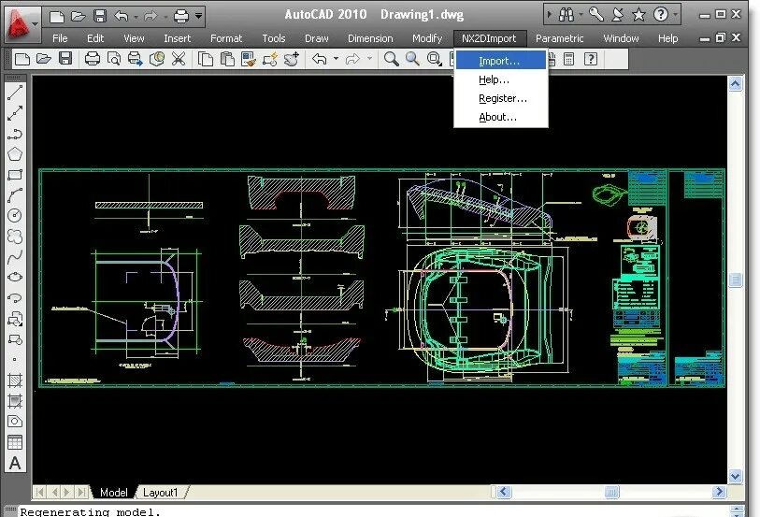Click Plot printer icon in Quick Access toolbar

(x=180, y=16)
